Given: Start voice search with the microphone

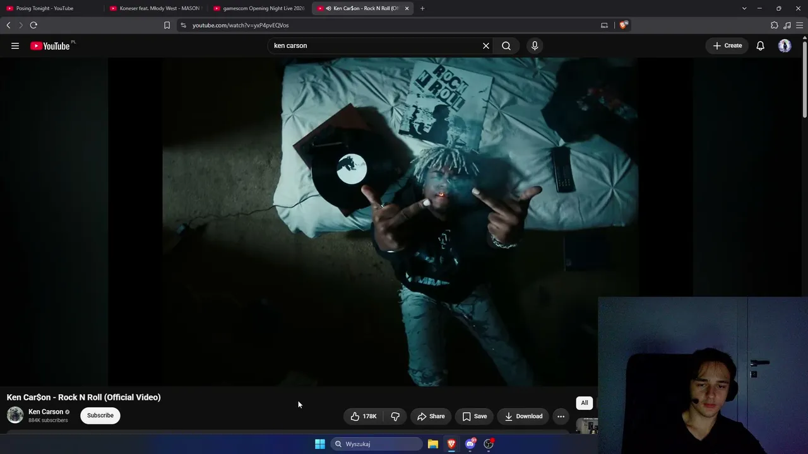Looking at the screenshot, I should [535, 45].
